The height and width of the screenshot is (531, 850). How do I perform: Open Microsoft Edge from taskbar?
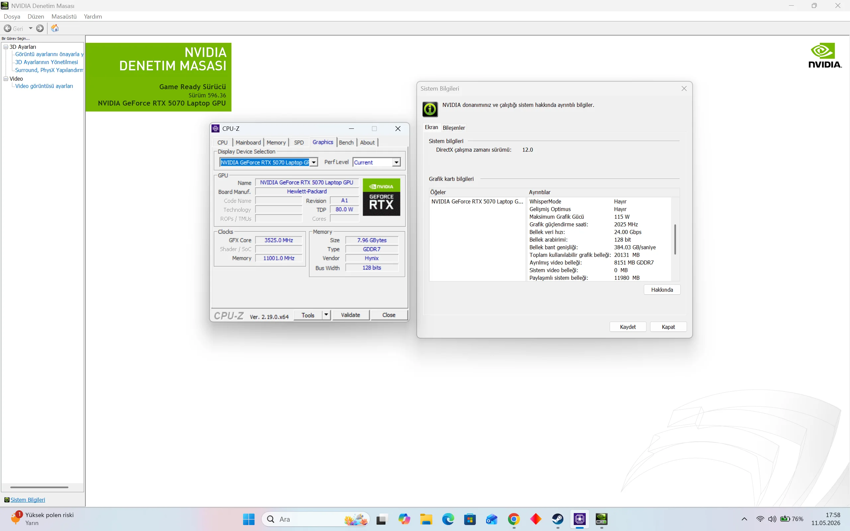(448, 519)
